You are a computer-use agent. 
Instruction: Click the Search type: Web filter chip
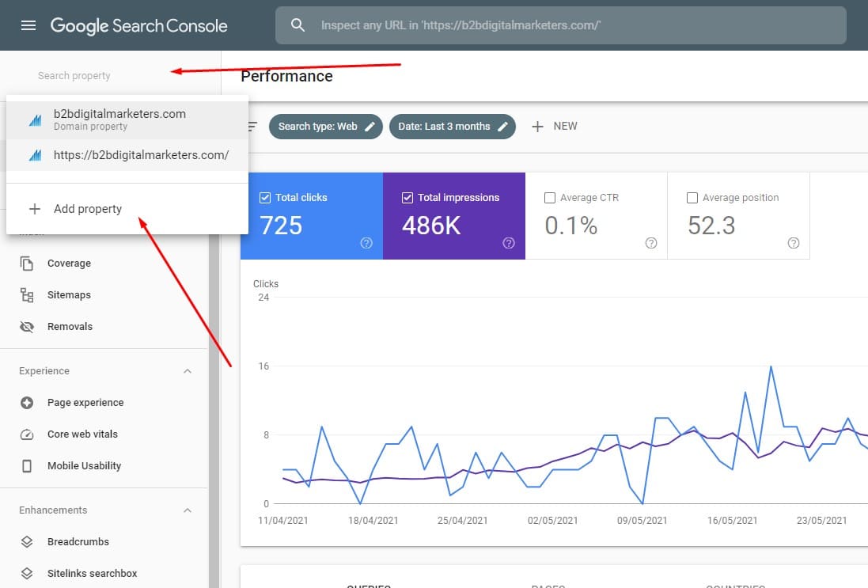(325, 127)
